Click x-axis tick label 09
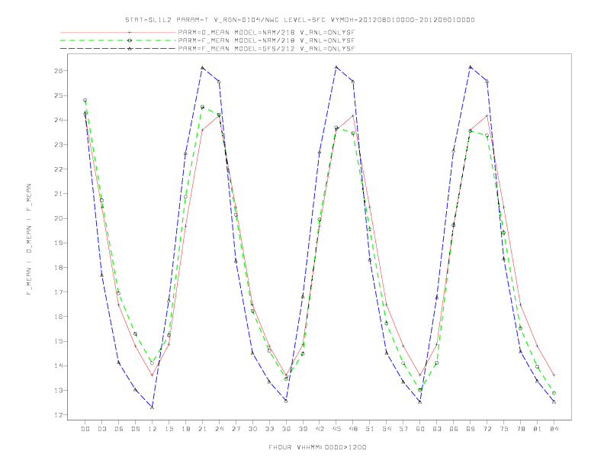This screenshot has width=604, height=467. 135,429
